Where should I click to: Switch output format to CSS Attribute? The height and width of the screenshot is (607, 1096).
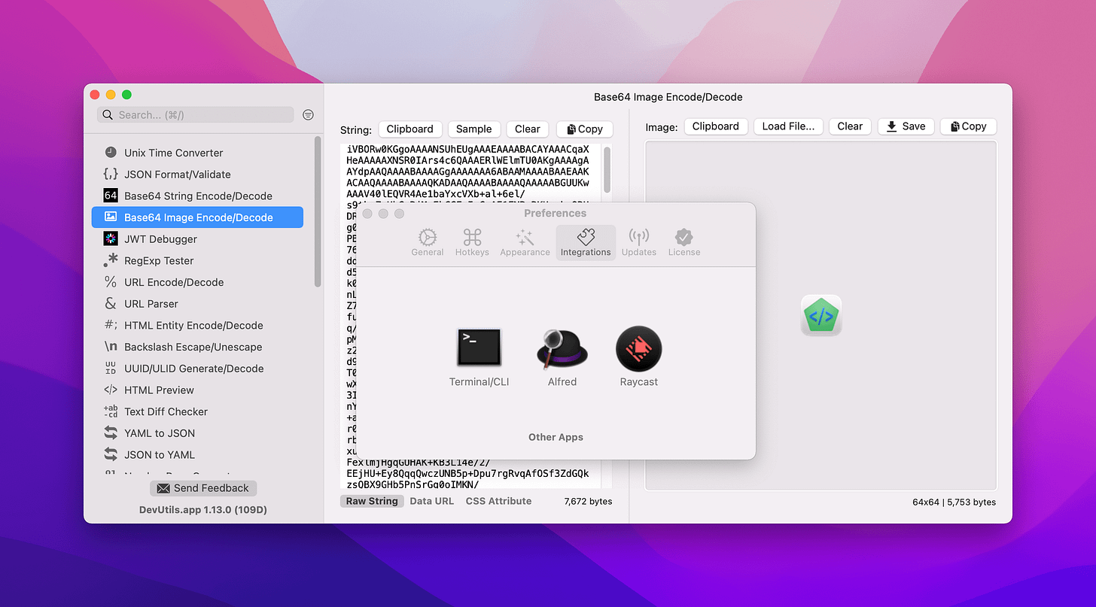click(498, 501)
